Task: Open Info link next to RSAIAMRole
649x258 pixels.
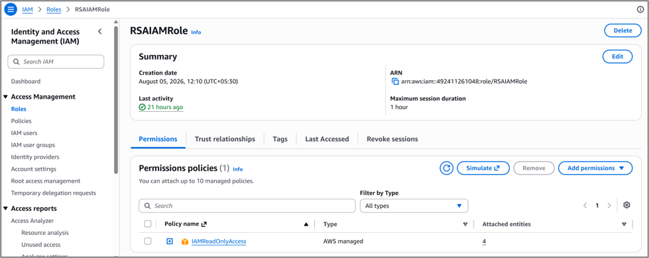Action: click(196, 32)
